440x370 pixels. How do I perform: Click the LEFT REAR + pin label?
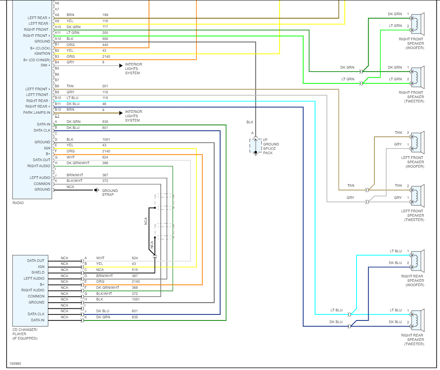pyautogui.click(x=39, y=18)
